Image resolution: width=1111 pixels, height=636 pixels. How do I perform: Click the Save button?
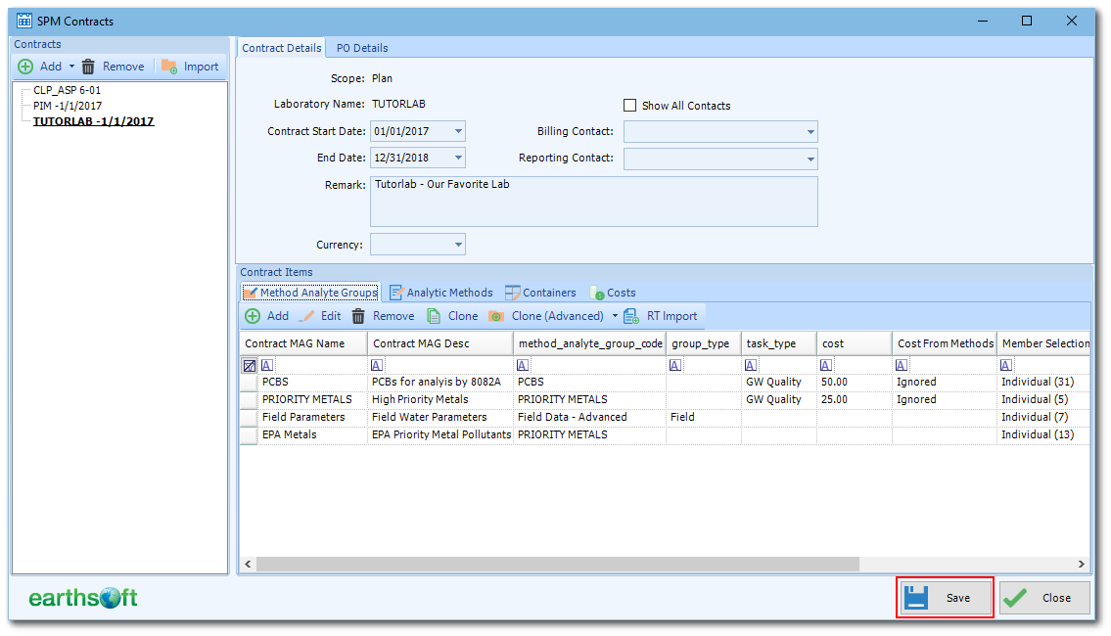[x=946, y=598]
